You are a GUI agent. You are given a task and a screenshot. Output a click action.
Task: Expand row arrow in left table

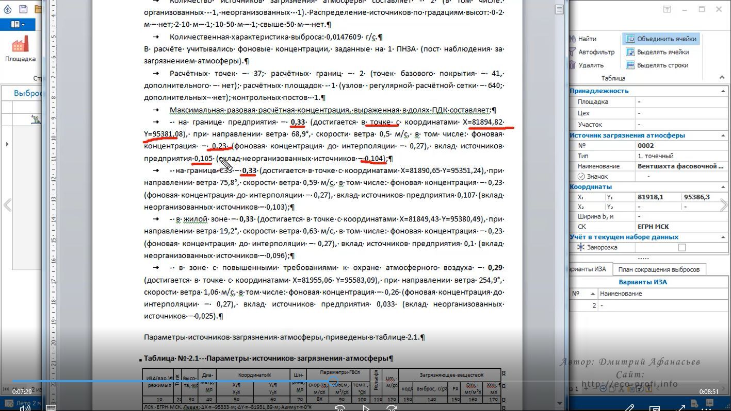coord(7,144)
